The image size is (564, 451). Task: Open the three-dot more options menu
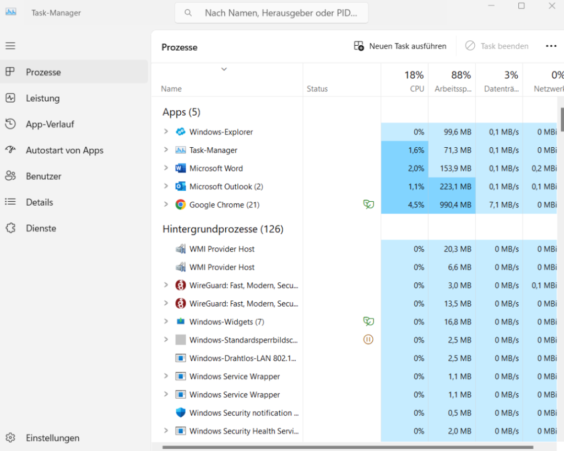pyautogui.click(x=551, y=46)
